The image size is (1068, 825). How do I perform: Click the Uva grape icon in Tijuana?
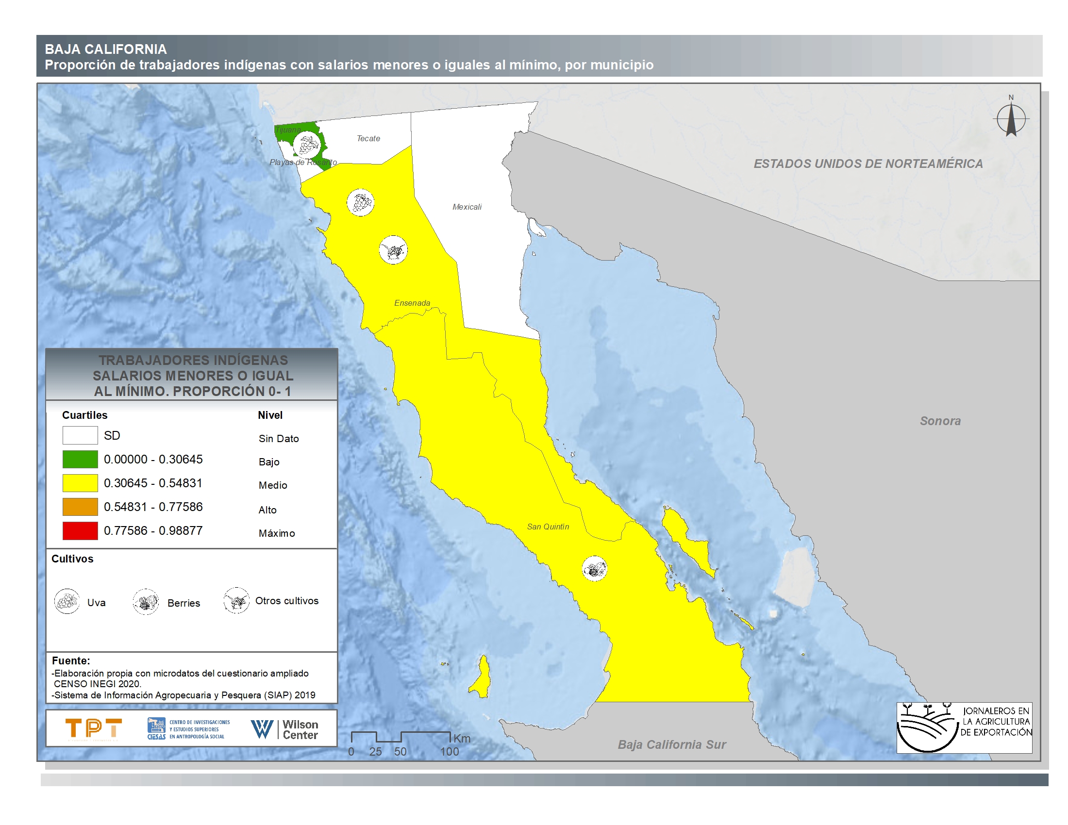pos(307,145)
